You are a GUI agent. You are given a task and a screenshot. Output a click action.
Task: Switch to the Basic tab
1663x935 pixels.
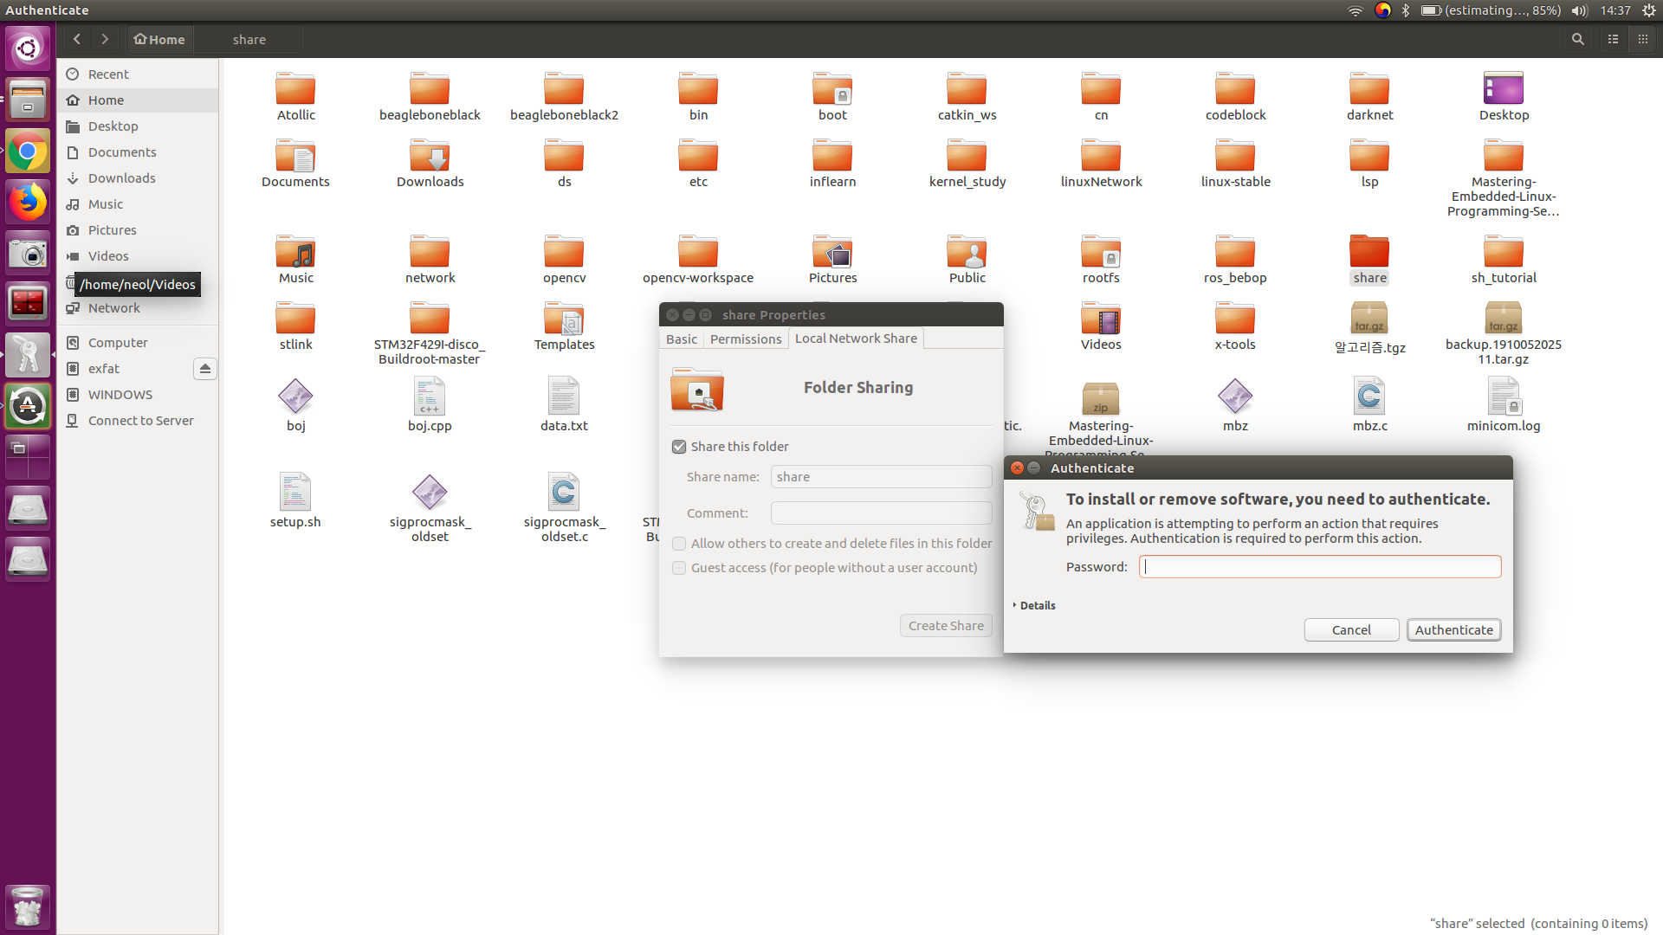pyautogui.click(x=682, y=339)
